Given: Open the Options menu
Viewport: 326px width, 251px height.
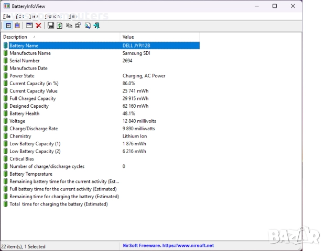Looking at the screenshot, I should 52,16.
